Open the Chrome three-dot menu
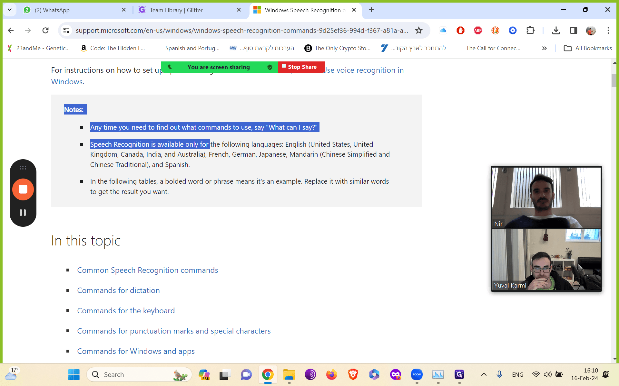Screen dimensions: 619x386 pyautogui.click(x=608, y=30)
